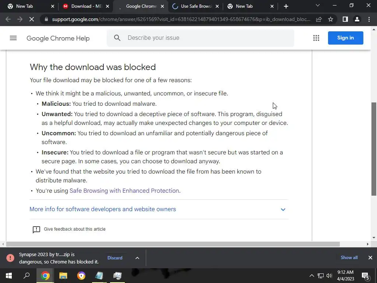Viewport: 377px width, 283px height.
Task: Close the Use Safe Browsing tab
Action: (x=217, y=6)
